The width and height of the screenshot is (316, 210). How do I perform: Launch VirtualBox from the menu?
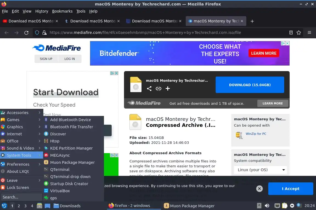click(73, 191)
